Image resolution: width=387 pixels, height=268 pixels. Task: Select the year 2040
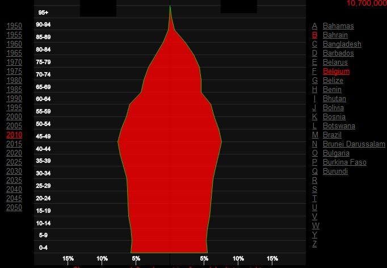14,189
